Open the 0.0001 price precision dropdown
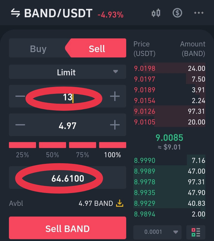 [x=157, y=232]
